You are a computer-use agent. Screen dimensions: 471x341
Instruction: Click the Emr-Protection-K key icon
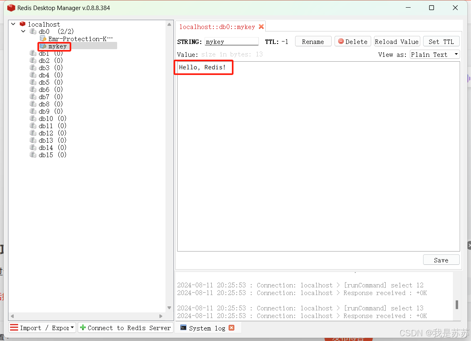click(x=43, y=38)
